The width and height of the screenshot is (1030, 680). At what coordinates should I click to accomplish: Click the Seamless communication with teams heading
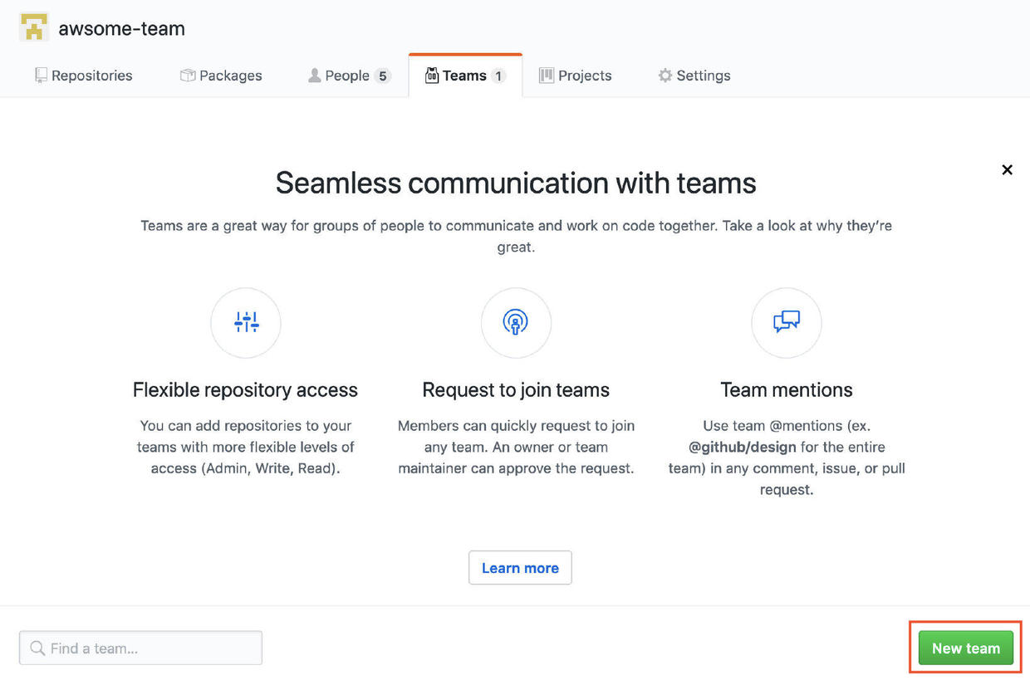[x=516, y=183]
